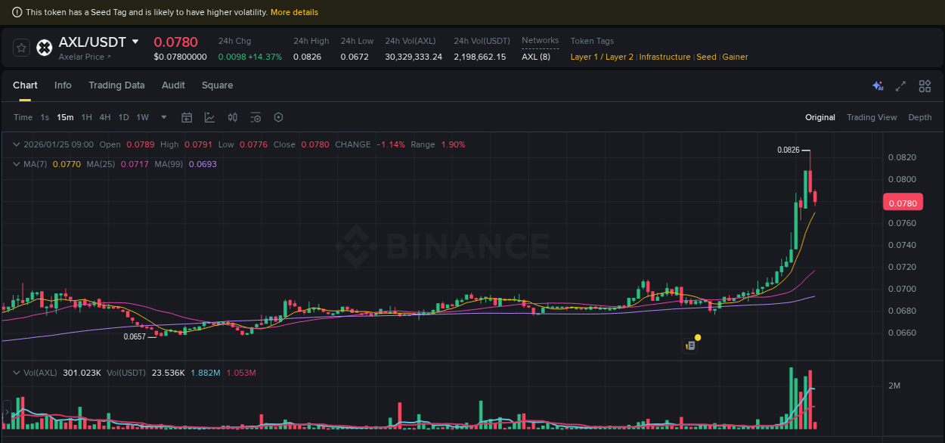Select the 1D chart interval
Screen dimensions: 945x443
(123, 117)
